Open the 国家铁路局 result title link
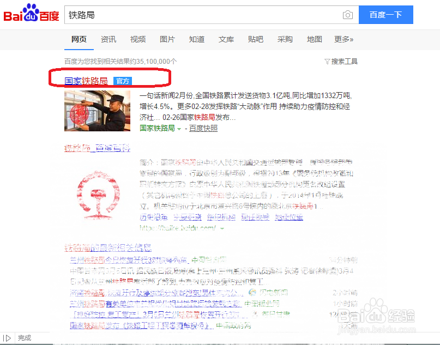Image resolution: width=440 pixels, height=345 pixels. [86, 81]
